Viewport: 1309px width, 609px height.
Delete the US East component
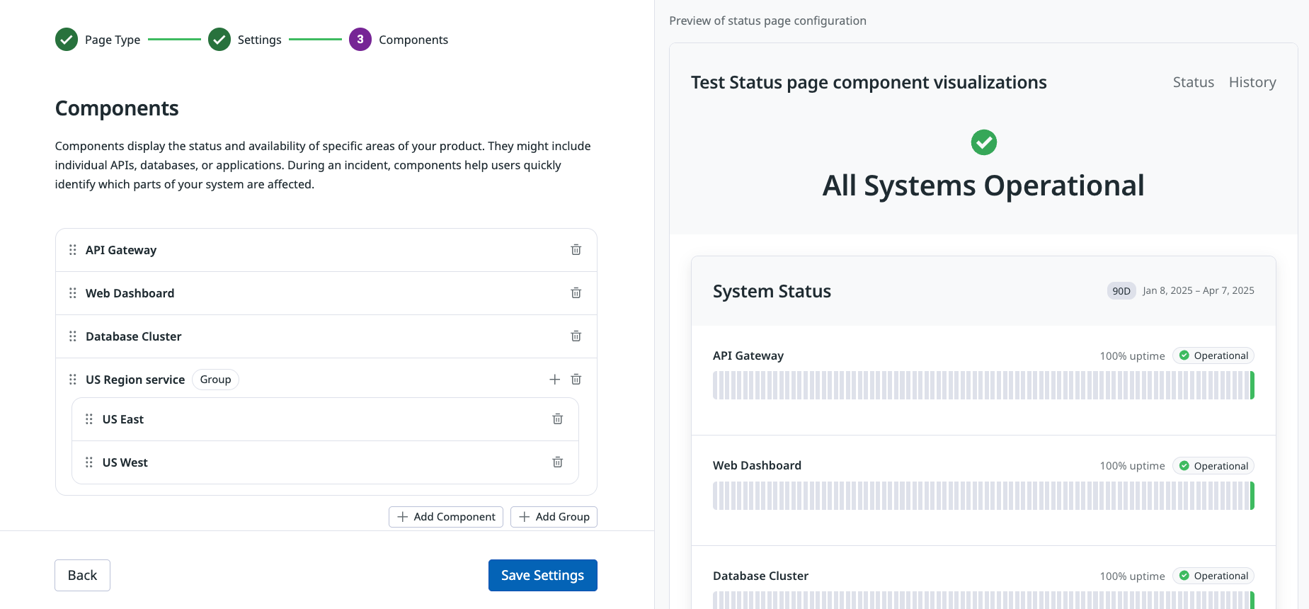coord(557,419)
